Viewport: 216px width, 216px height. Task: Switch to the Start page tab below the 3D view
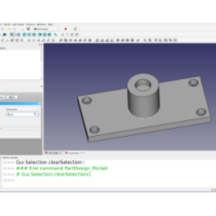click(x=53, y=153)
